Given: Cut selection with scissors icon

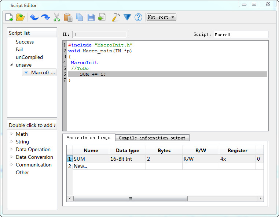Looking at the screenshot, I should tap(57, 17).
